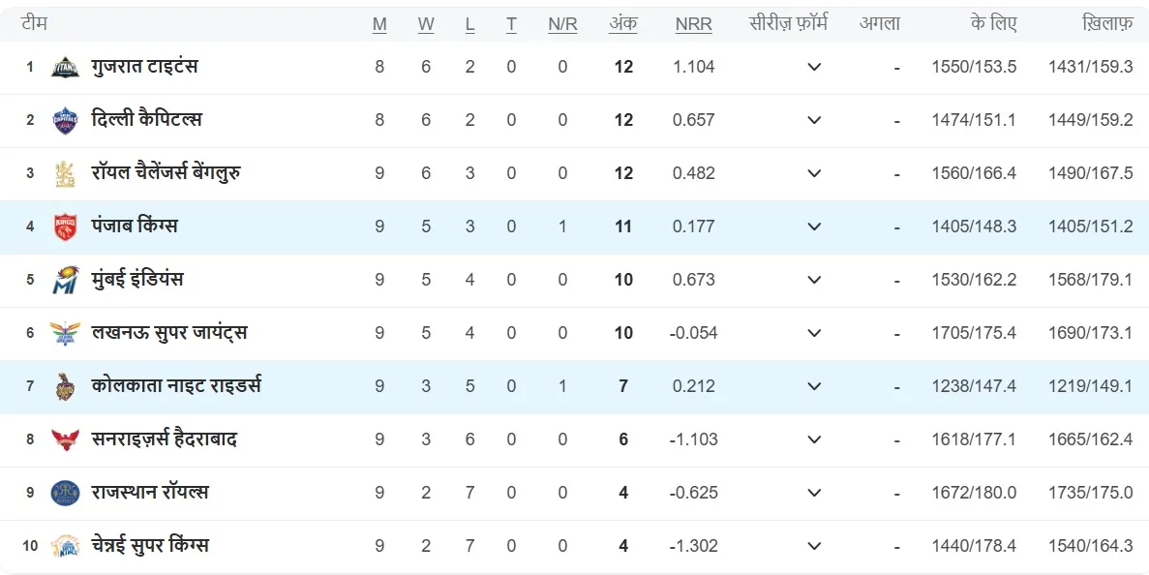
Task: Click the Mumbai Indians team logo
Action: point(65,281)
